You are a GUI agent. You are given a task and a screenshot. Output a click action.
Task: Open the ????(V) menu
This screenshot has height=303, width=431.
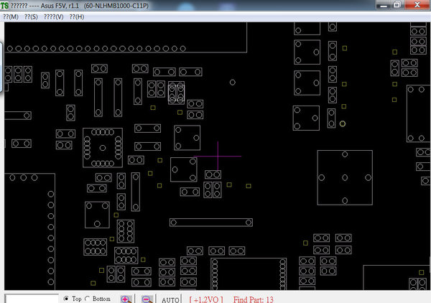coord(53,17)
